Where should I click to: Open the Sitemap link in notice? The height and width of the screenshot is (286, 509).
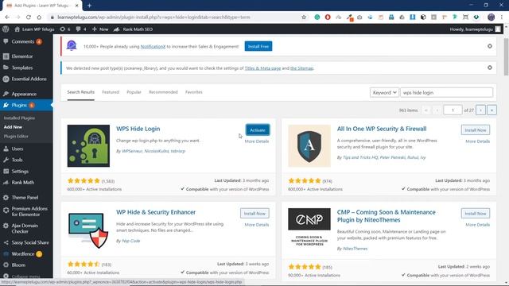(x=301, y=68)
